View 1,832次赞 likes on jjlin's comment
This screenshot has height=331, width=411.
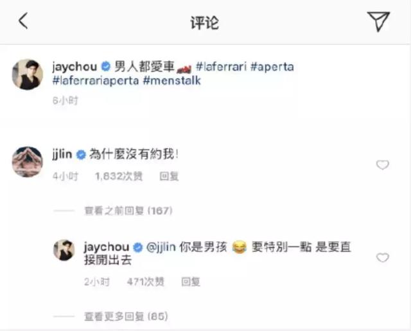(x=119, y=176)
